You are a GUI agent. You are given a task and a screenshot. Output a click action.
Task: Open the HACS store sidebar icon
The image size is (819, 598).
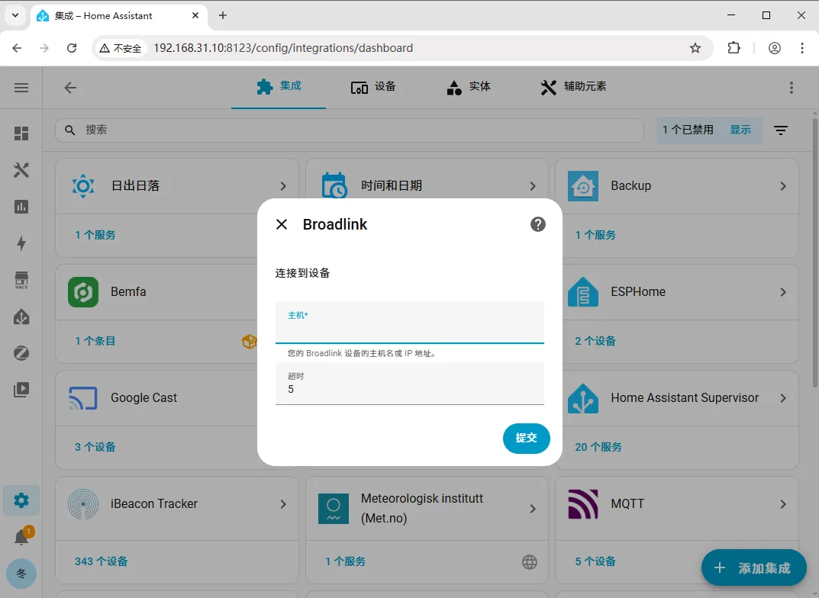pyautogui.click(x=21, y=280)
